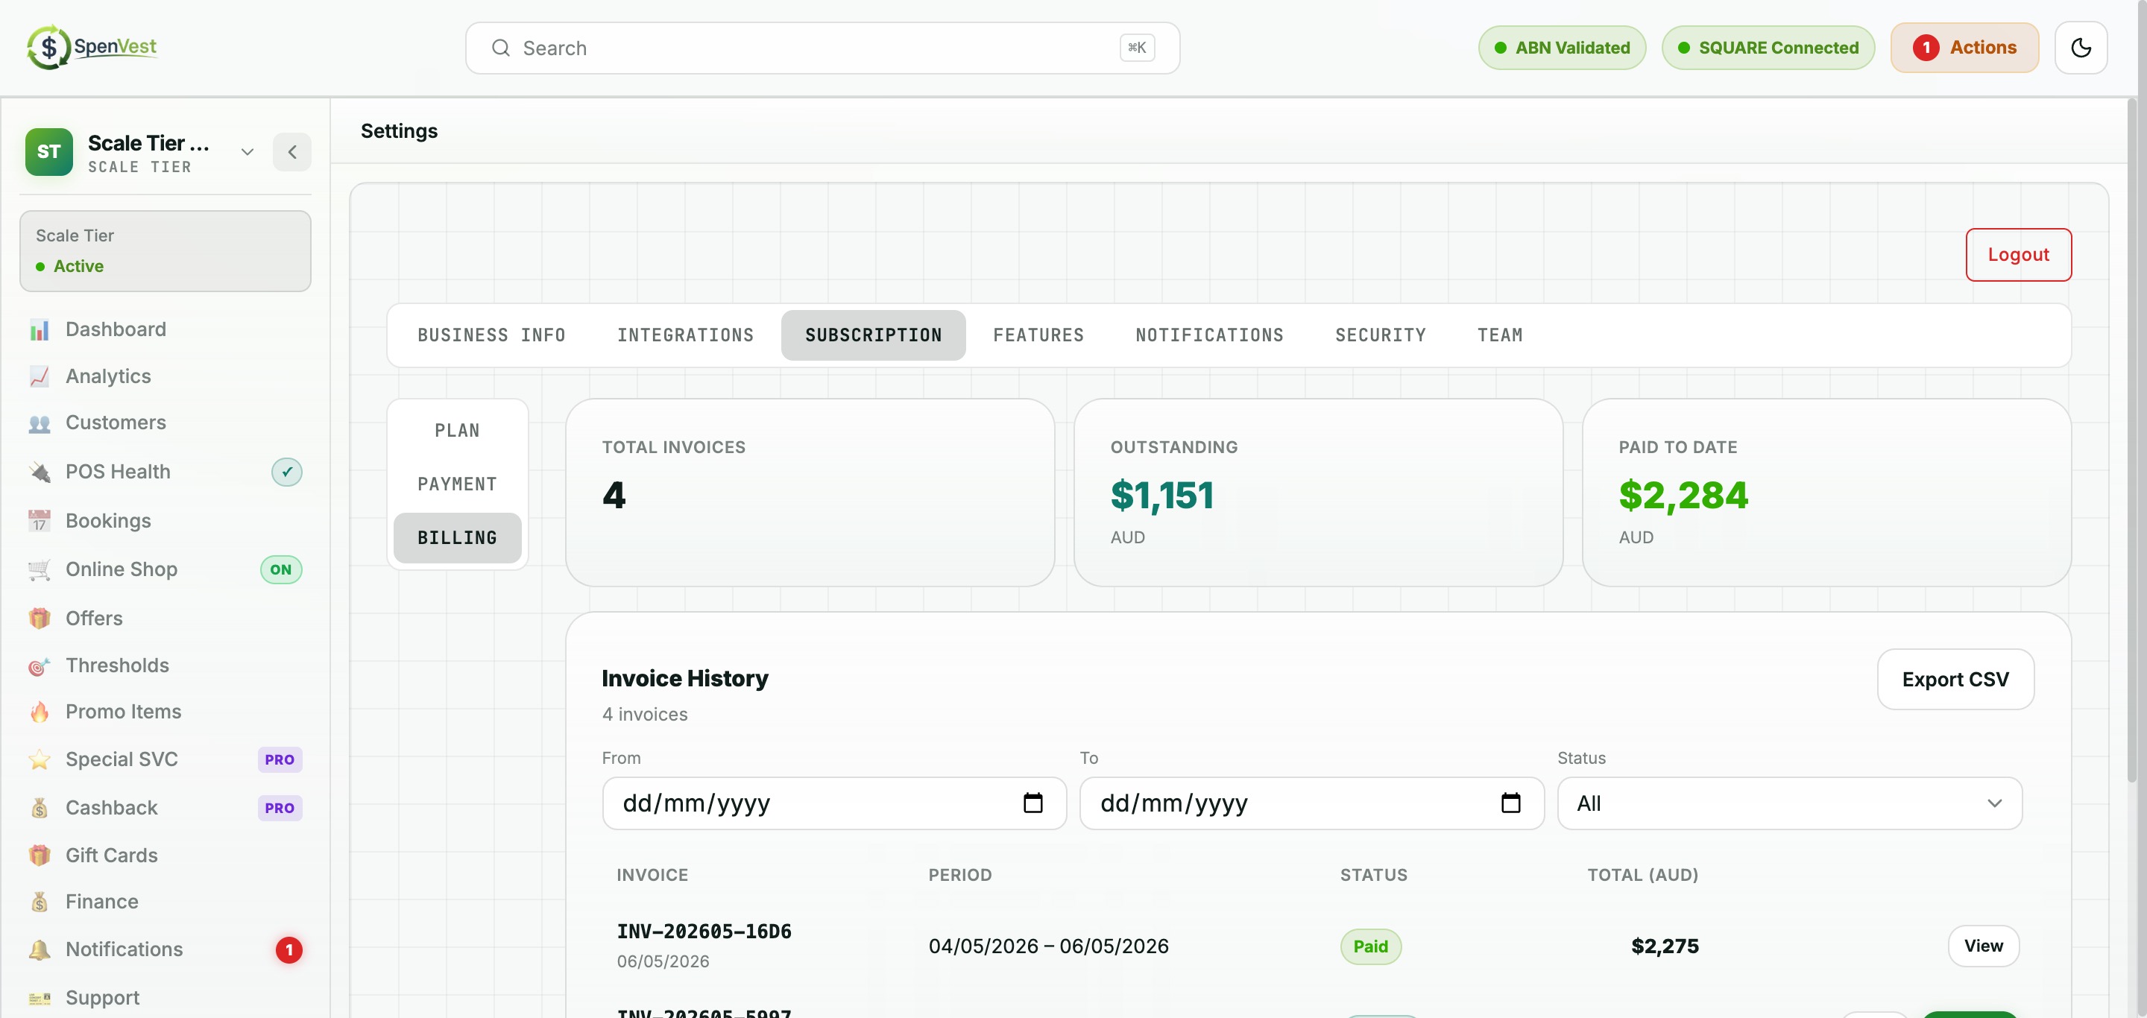Select the Payment sub-tab

(x=457, y=484)
